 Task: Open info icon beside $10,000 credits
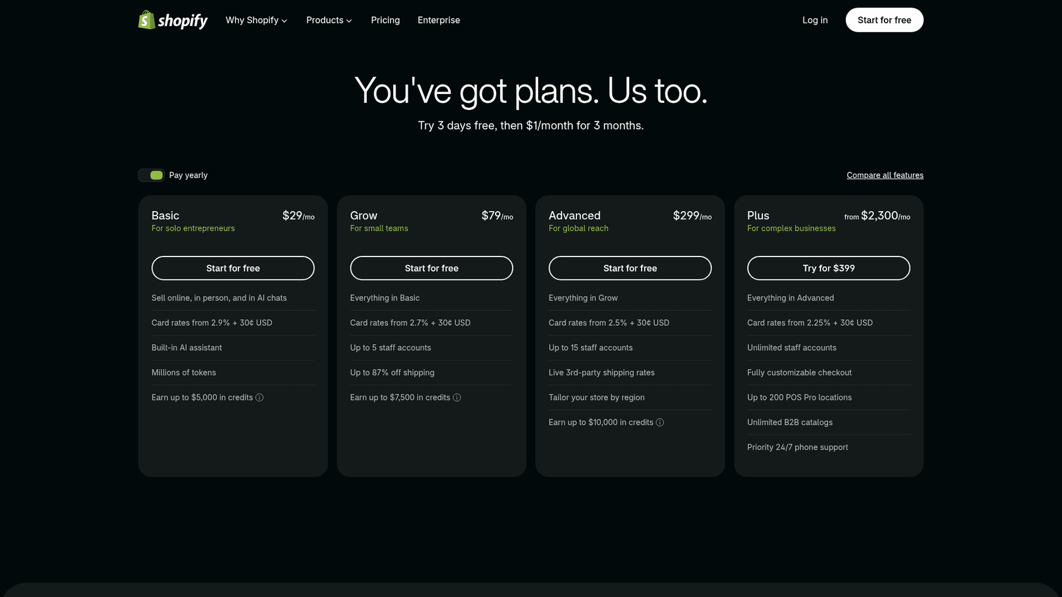(660, 422)
